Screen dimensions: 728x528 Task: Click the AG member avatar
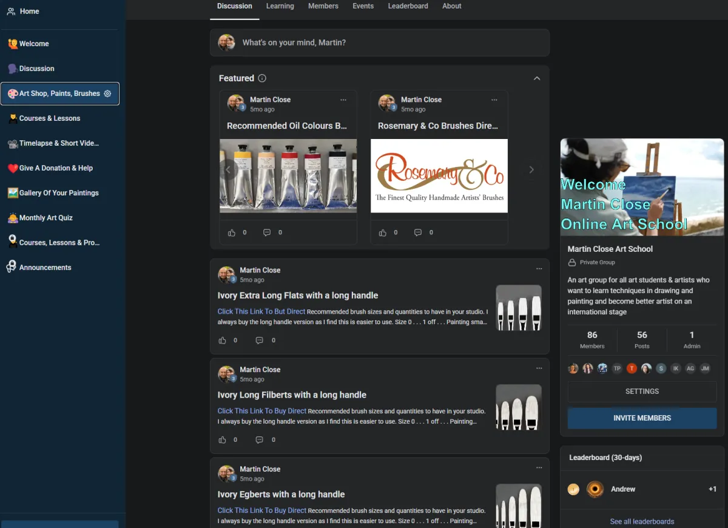tap(690, 368)
